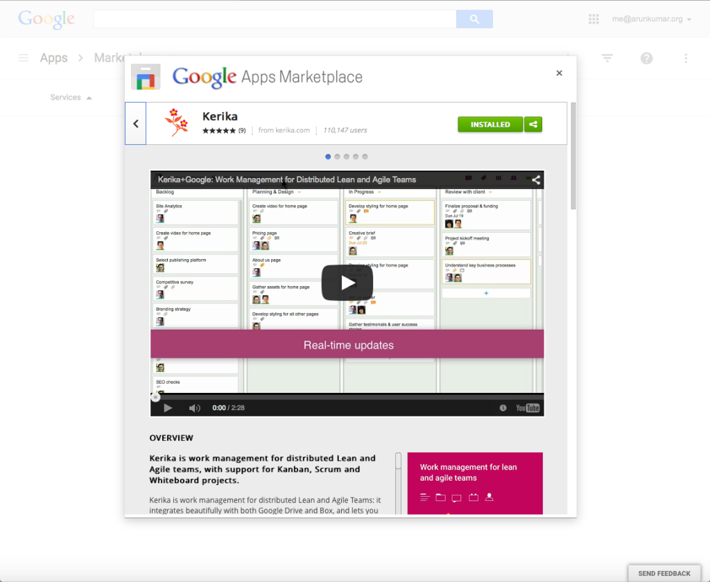Click the blue magnifier search button
710x582 pixels.
(x=474, y=19)
